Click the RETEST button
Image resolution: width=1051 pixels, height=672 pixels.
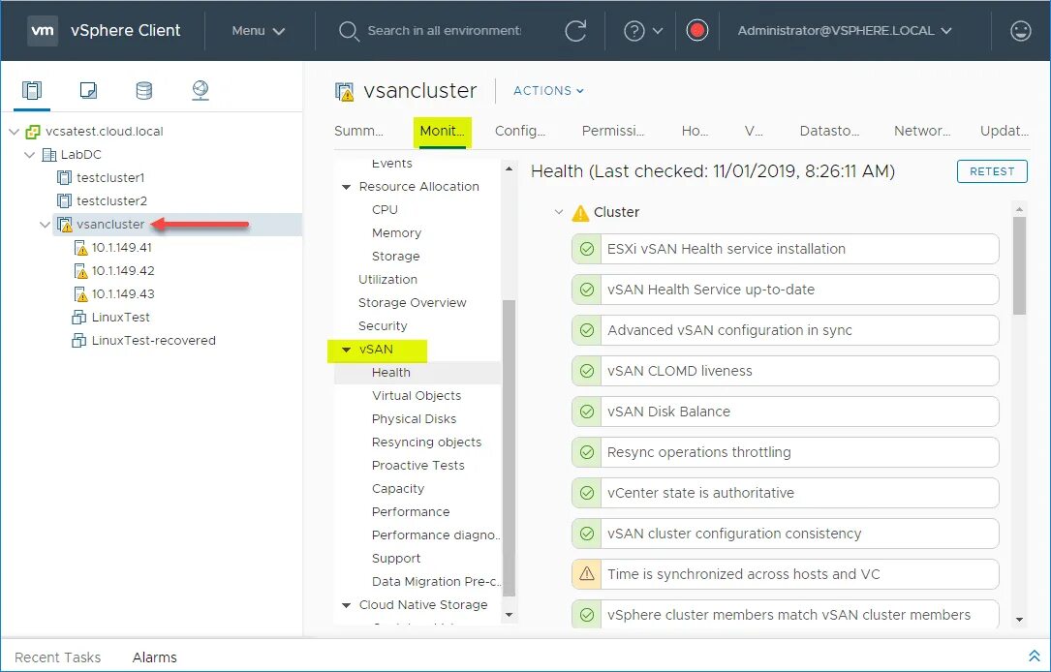991,170
